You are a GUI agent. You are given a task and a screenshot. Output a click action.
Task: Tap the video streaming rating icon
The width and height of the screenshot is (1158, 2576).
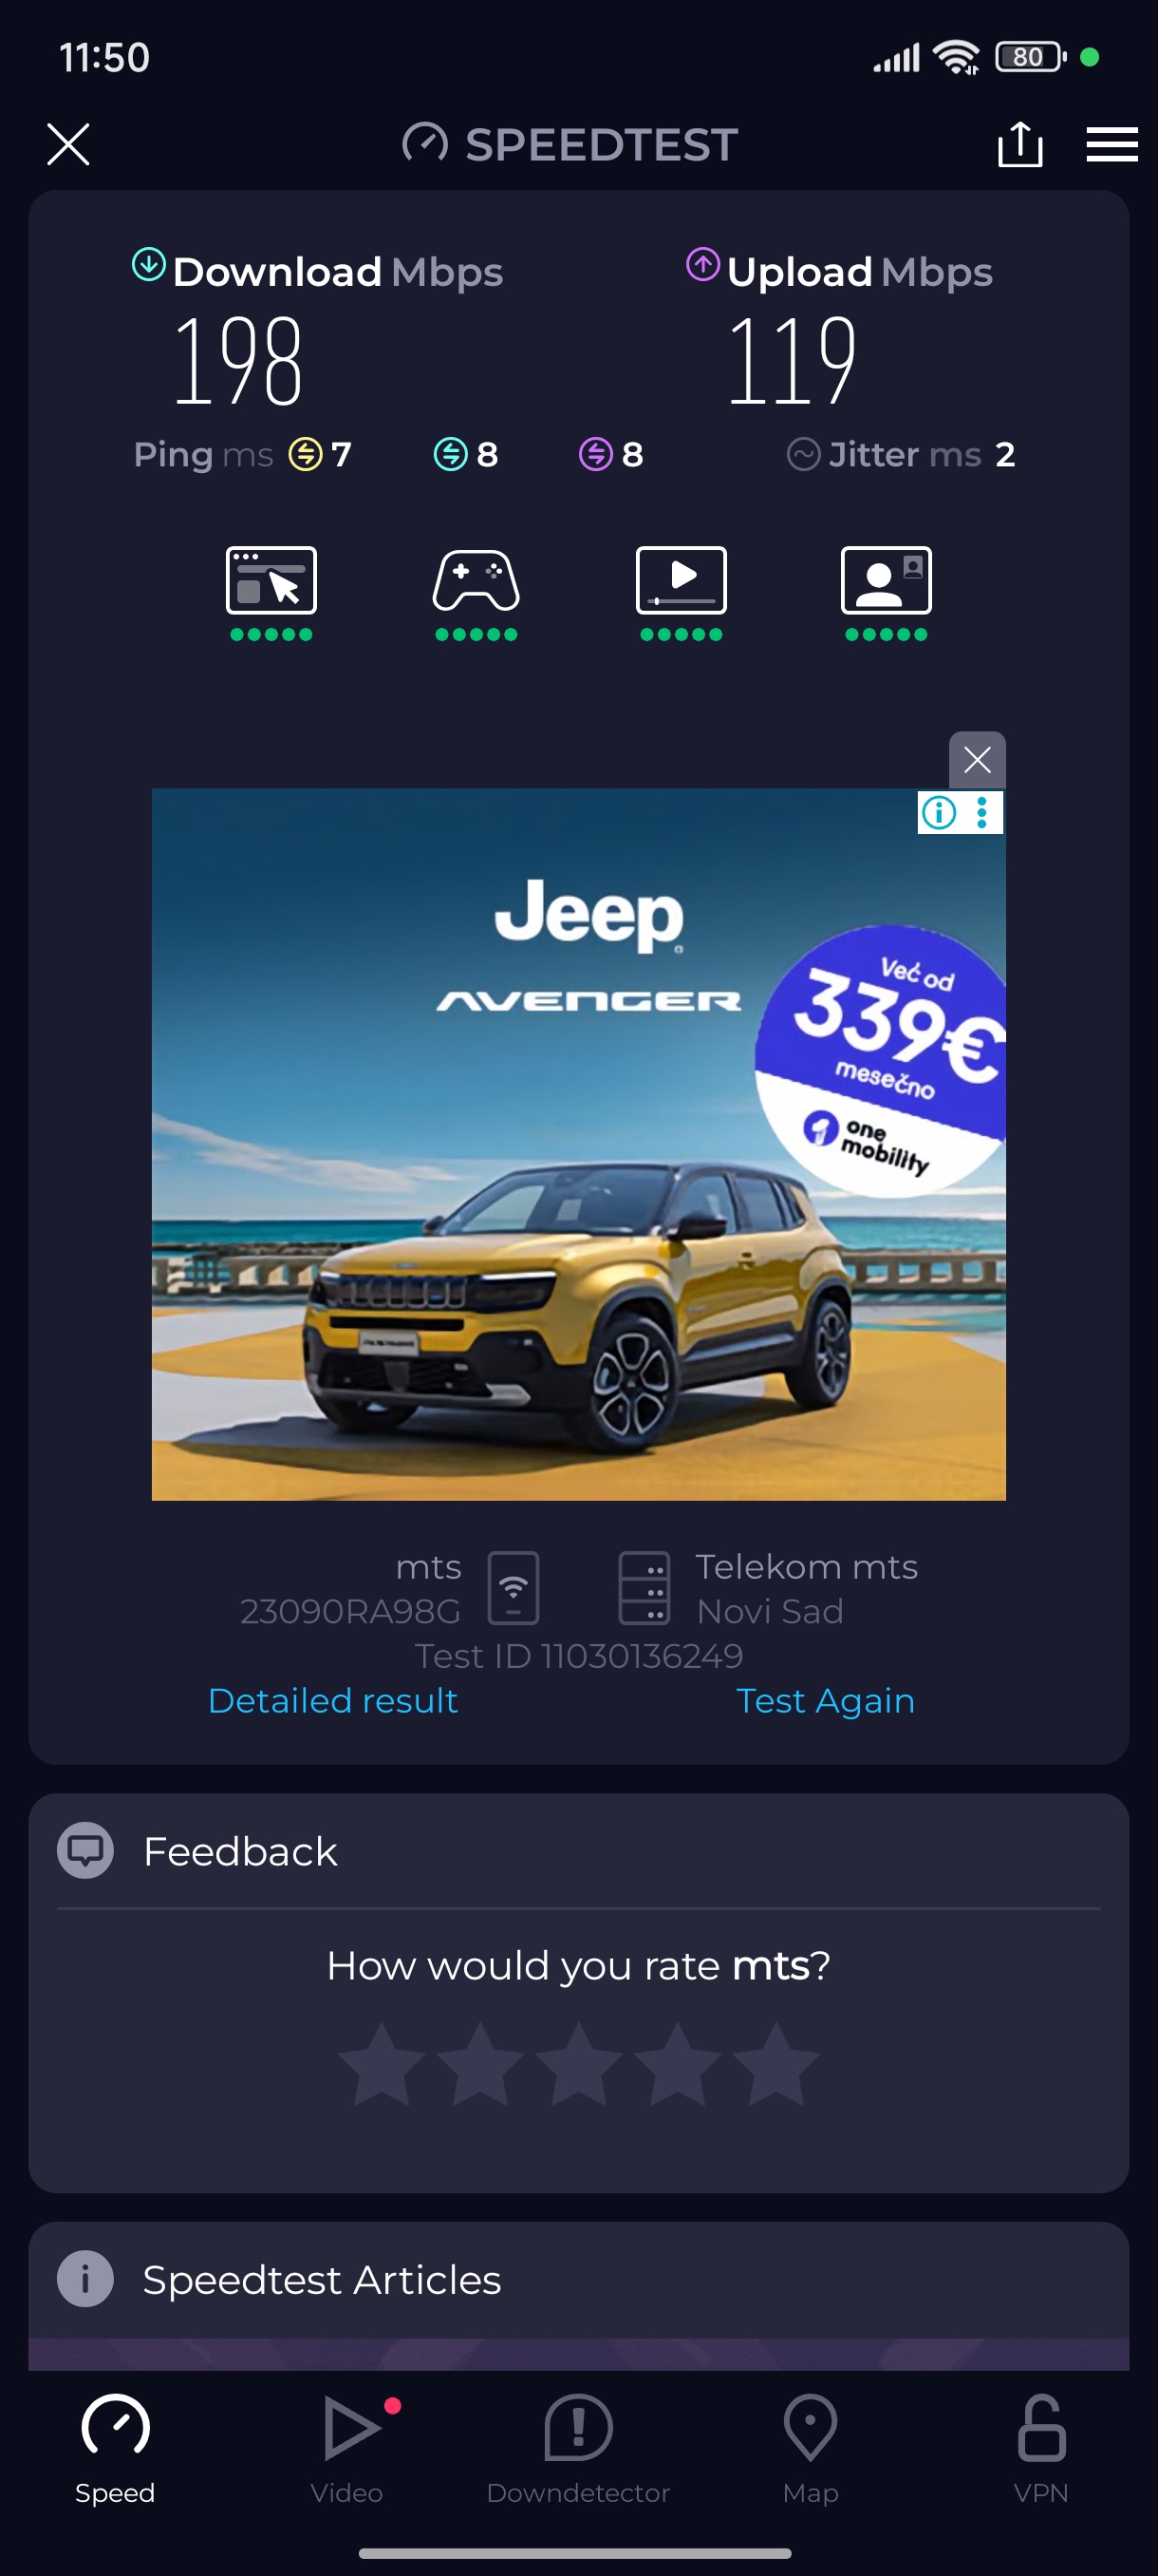click(x=682, y=581)
